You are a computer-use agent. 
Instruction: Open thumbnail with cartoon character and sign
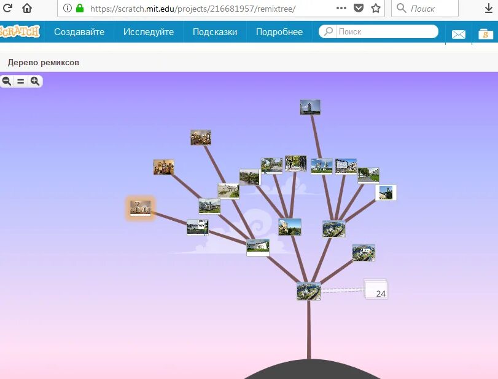tap(198, 227)
